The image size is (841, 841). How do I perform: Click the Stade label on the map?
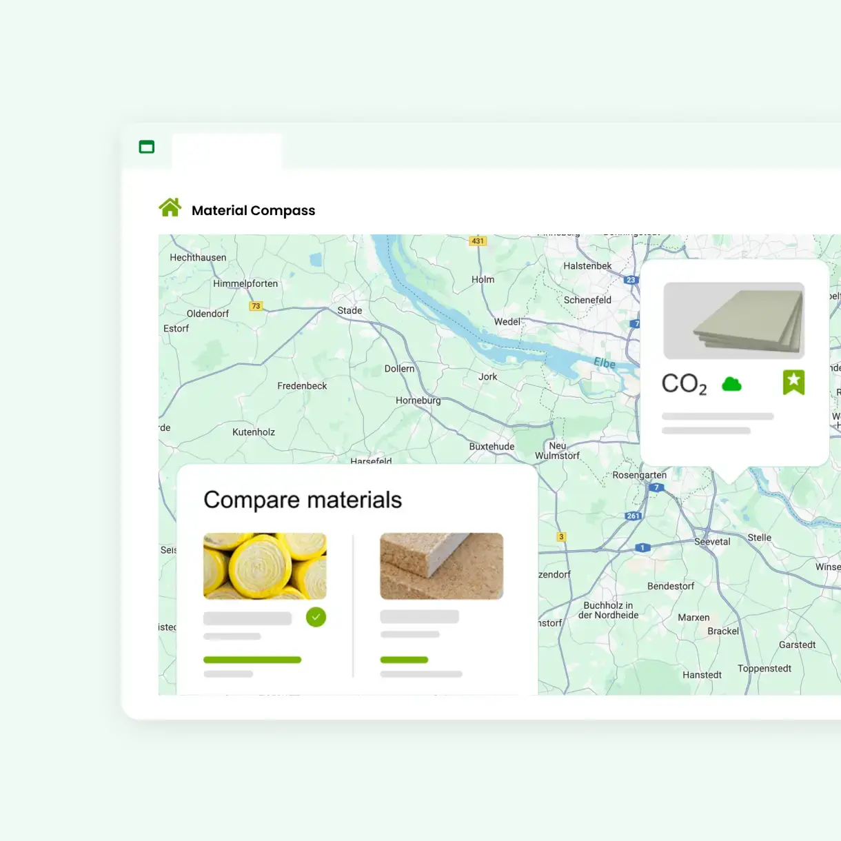click(349, 310)
